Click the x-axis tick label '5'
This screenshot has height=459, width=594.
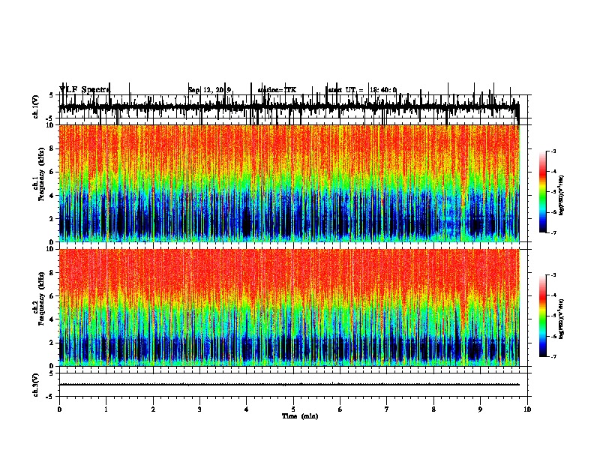point(293,409)
